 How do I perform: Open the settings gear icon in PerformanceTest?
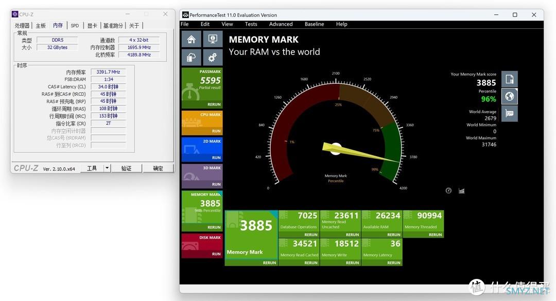coord(213,58)
